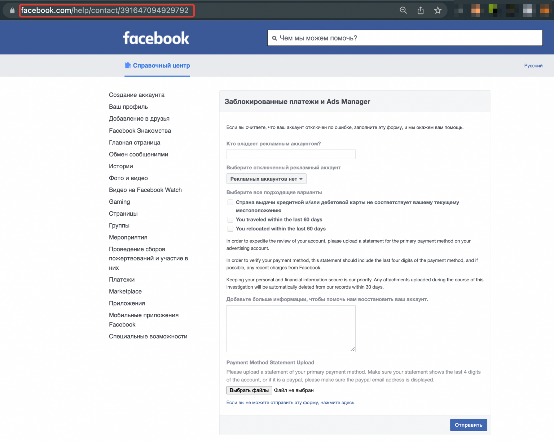The width and height of the screenshot is (554, 441).
Task: Click the lock icon in address bar
Action: 12,10
